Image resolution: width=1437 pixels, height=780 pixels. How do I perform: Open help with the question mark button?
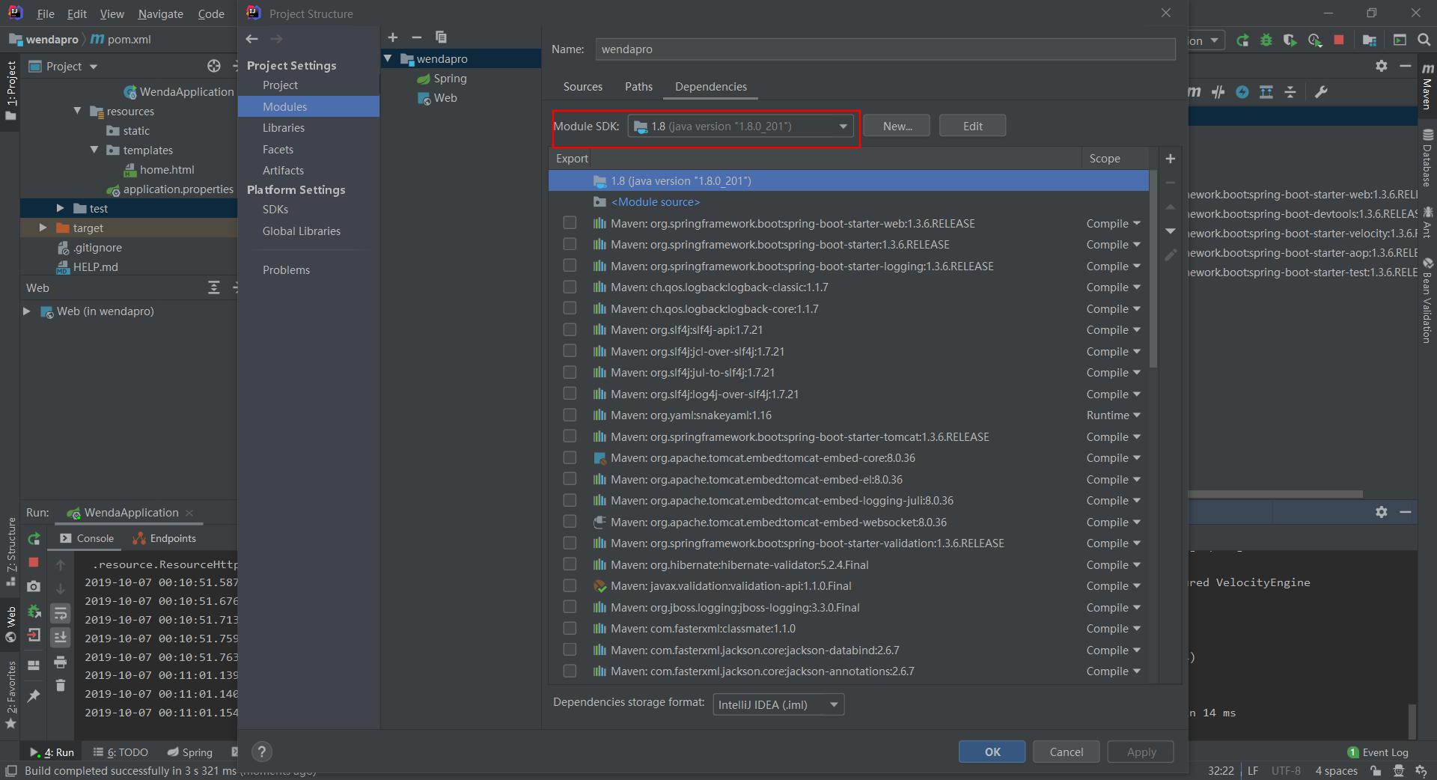tap(261, 752)
